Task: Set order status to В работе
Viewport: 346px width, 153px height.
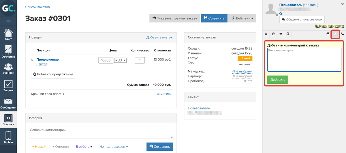Action: point(84,147)
